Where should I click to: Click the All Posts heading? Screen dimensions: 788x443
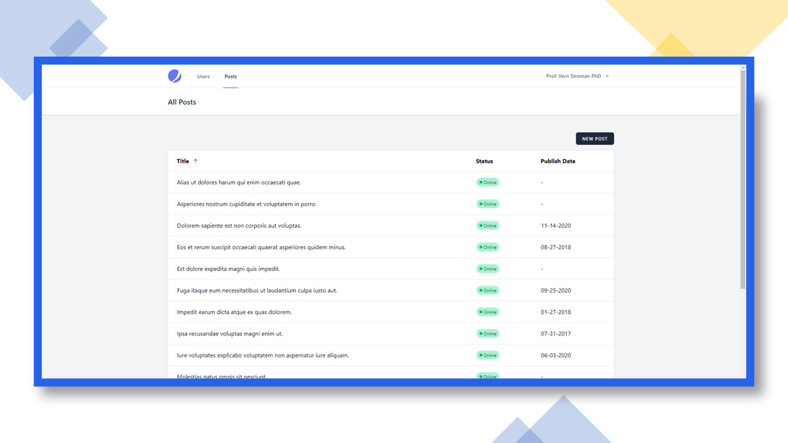click(182, 102)
